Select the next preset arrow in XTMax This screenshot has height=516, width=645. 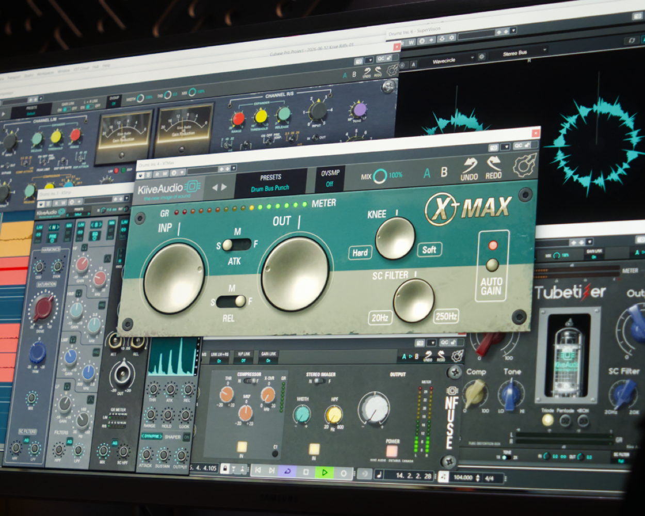pos(224,187)
